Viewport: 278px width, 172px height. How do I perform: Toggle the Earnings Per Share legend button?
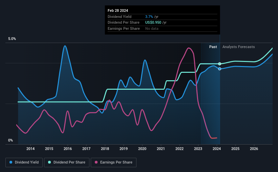pos(113,163)
